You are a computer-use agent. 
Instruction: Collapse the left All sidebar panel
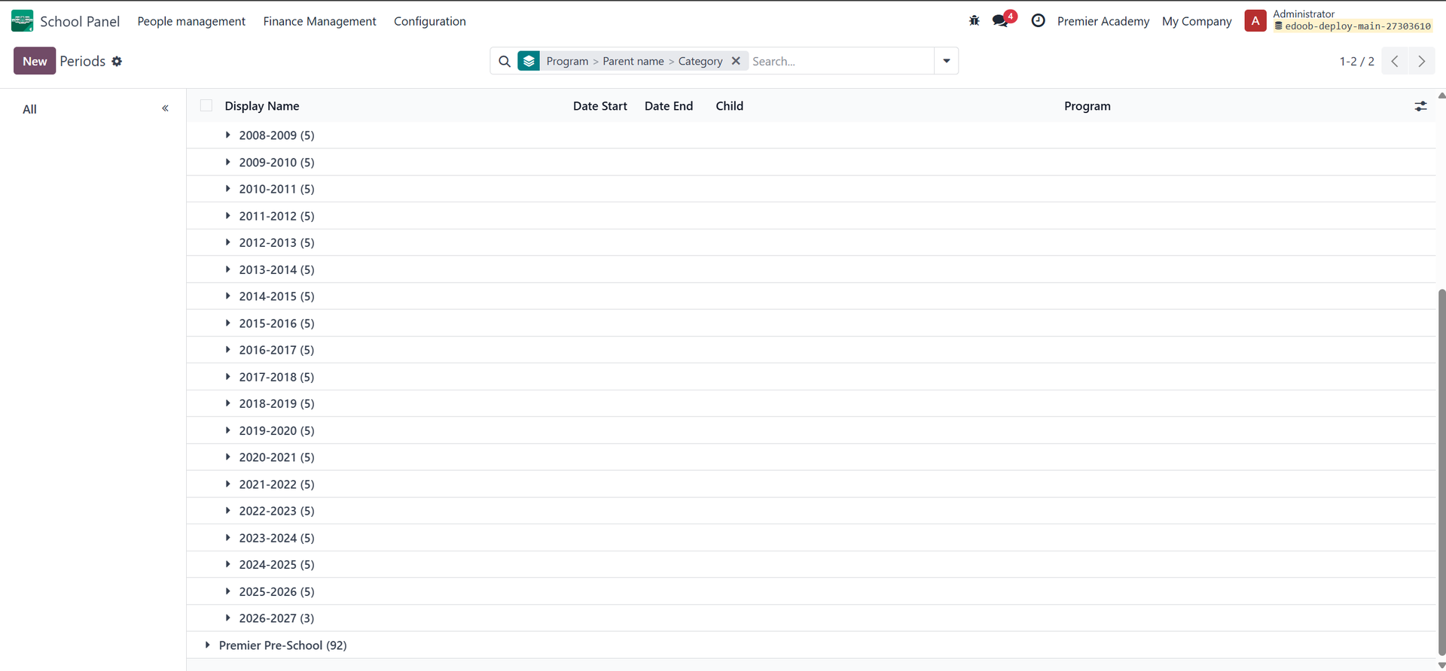[x=165, y=108]
